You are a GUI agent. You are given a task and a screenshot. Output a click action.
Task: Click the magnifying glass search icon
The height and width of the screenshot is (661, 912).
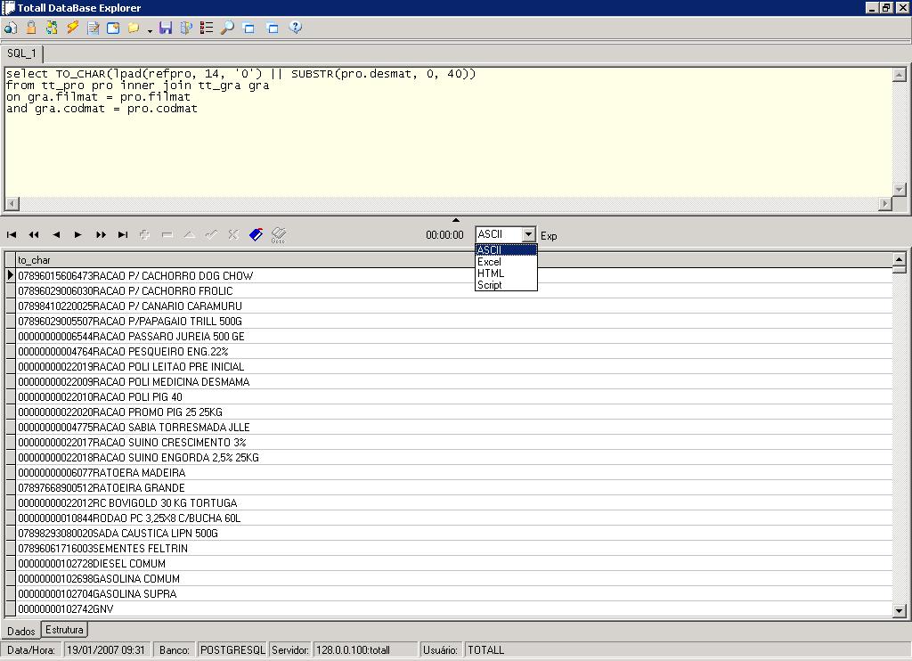(x=227, y=28)
